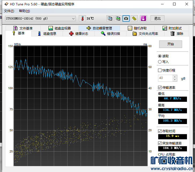Select the 写入 write radio button
Screen dimensions: 195x172
[x=160, y=62]
